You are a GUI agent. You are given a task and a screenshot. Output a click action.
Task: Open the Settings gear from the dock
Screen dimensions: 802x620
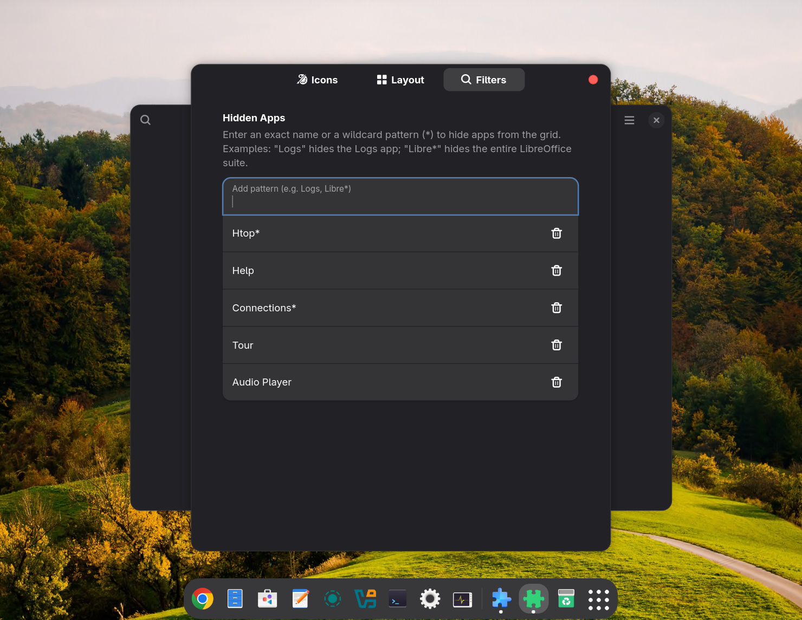pos(430,599)
